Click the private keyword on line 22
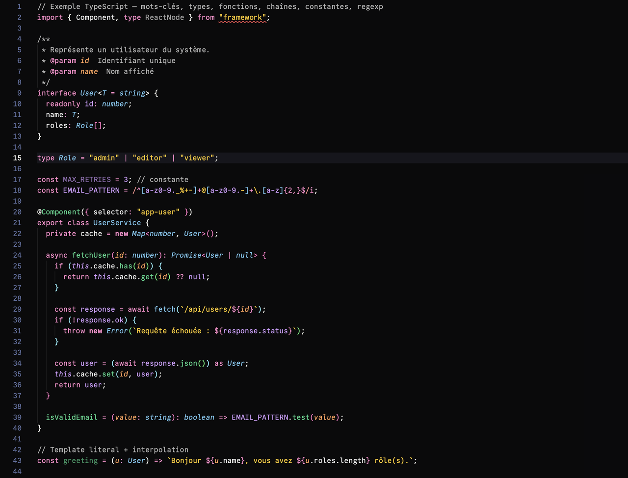 coord(61,233)
